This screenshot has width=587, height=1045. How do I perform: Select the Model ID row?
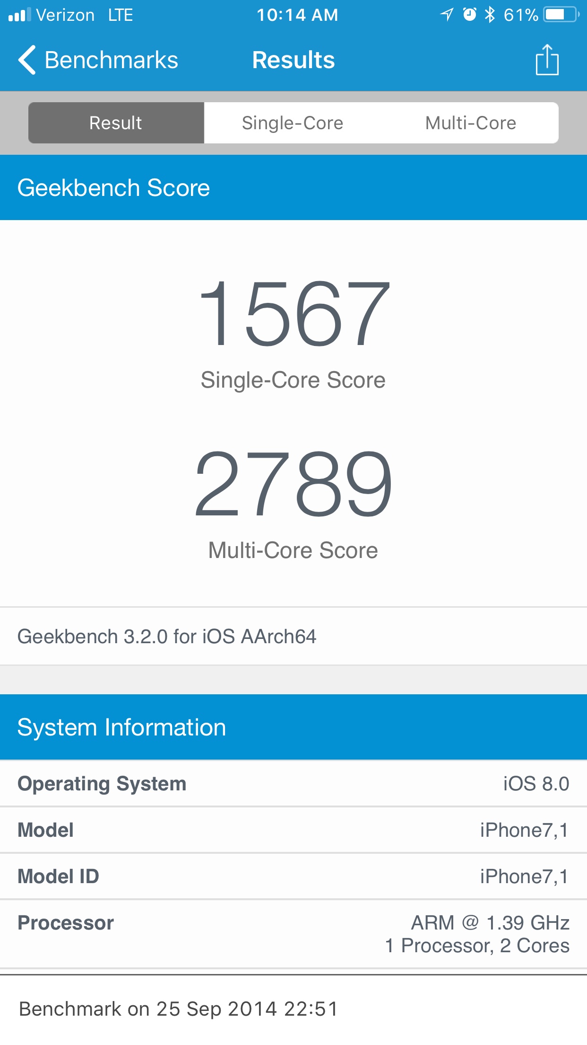pyautogui.click(x=293, y=877)
